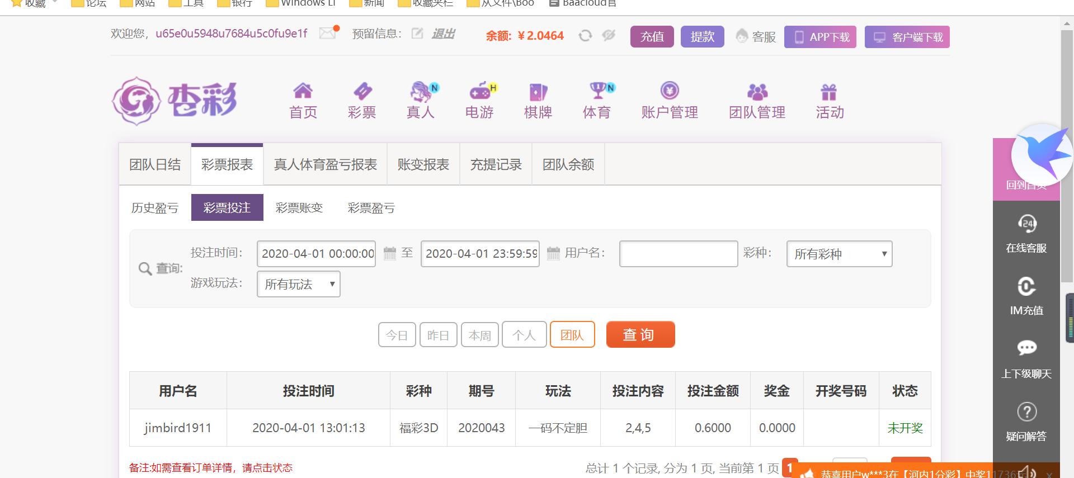This screenshot has width=1074, height=478.
Task: Open the 活动 promotions menu
Action: pos(830,101)
